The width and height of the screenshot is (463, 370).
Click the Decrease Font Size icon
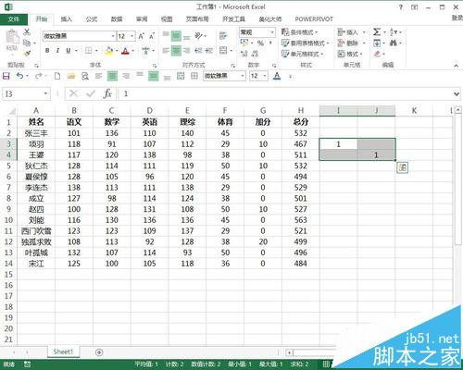point(152,36)
